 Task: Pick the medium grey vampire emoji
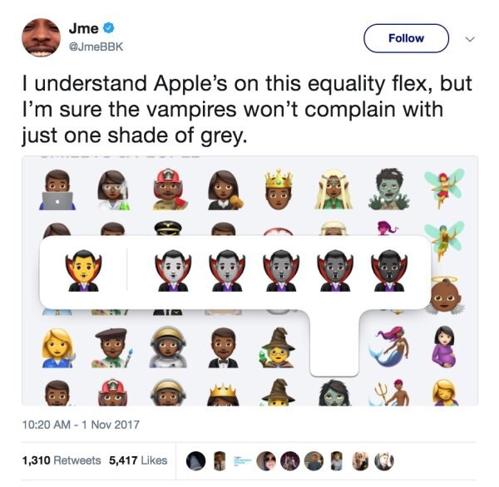pos(281,271)
